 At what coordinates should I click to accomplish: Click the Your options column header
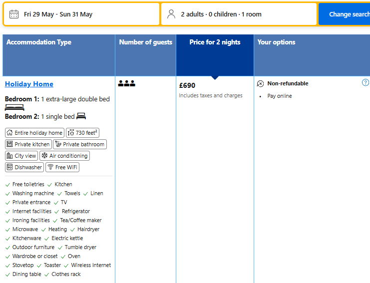tap(276, 42)
